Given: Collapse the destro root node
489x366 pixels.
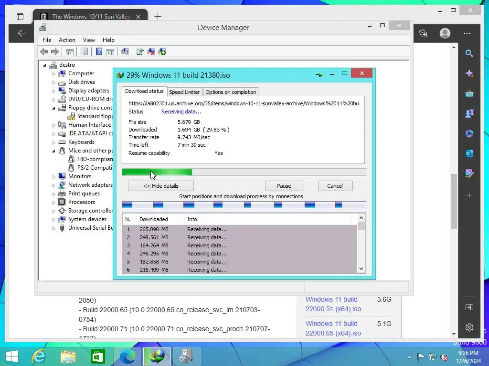Looking at the screenshot, I should 44,65.
